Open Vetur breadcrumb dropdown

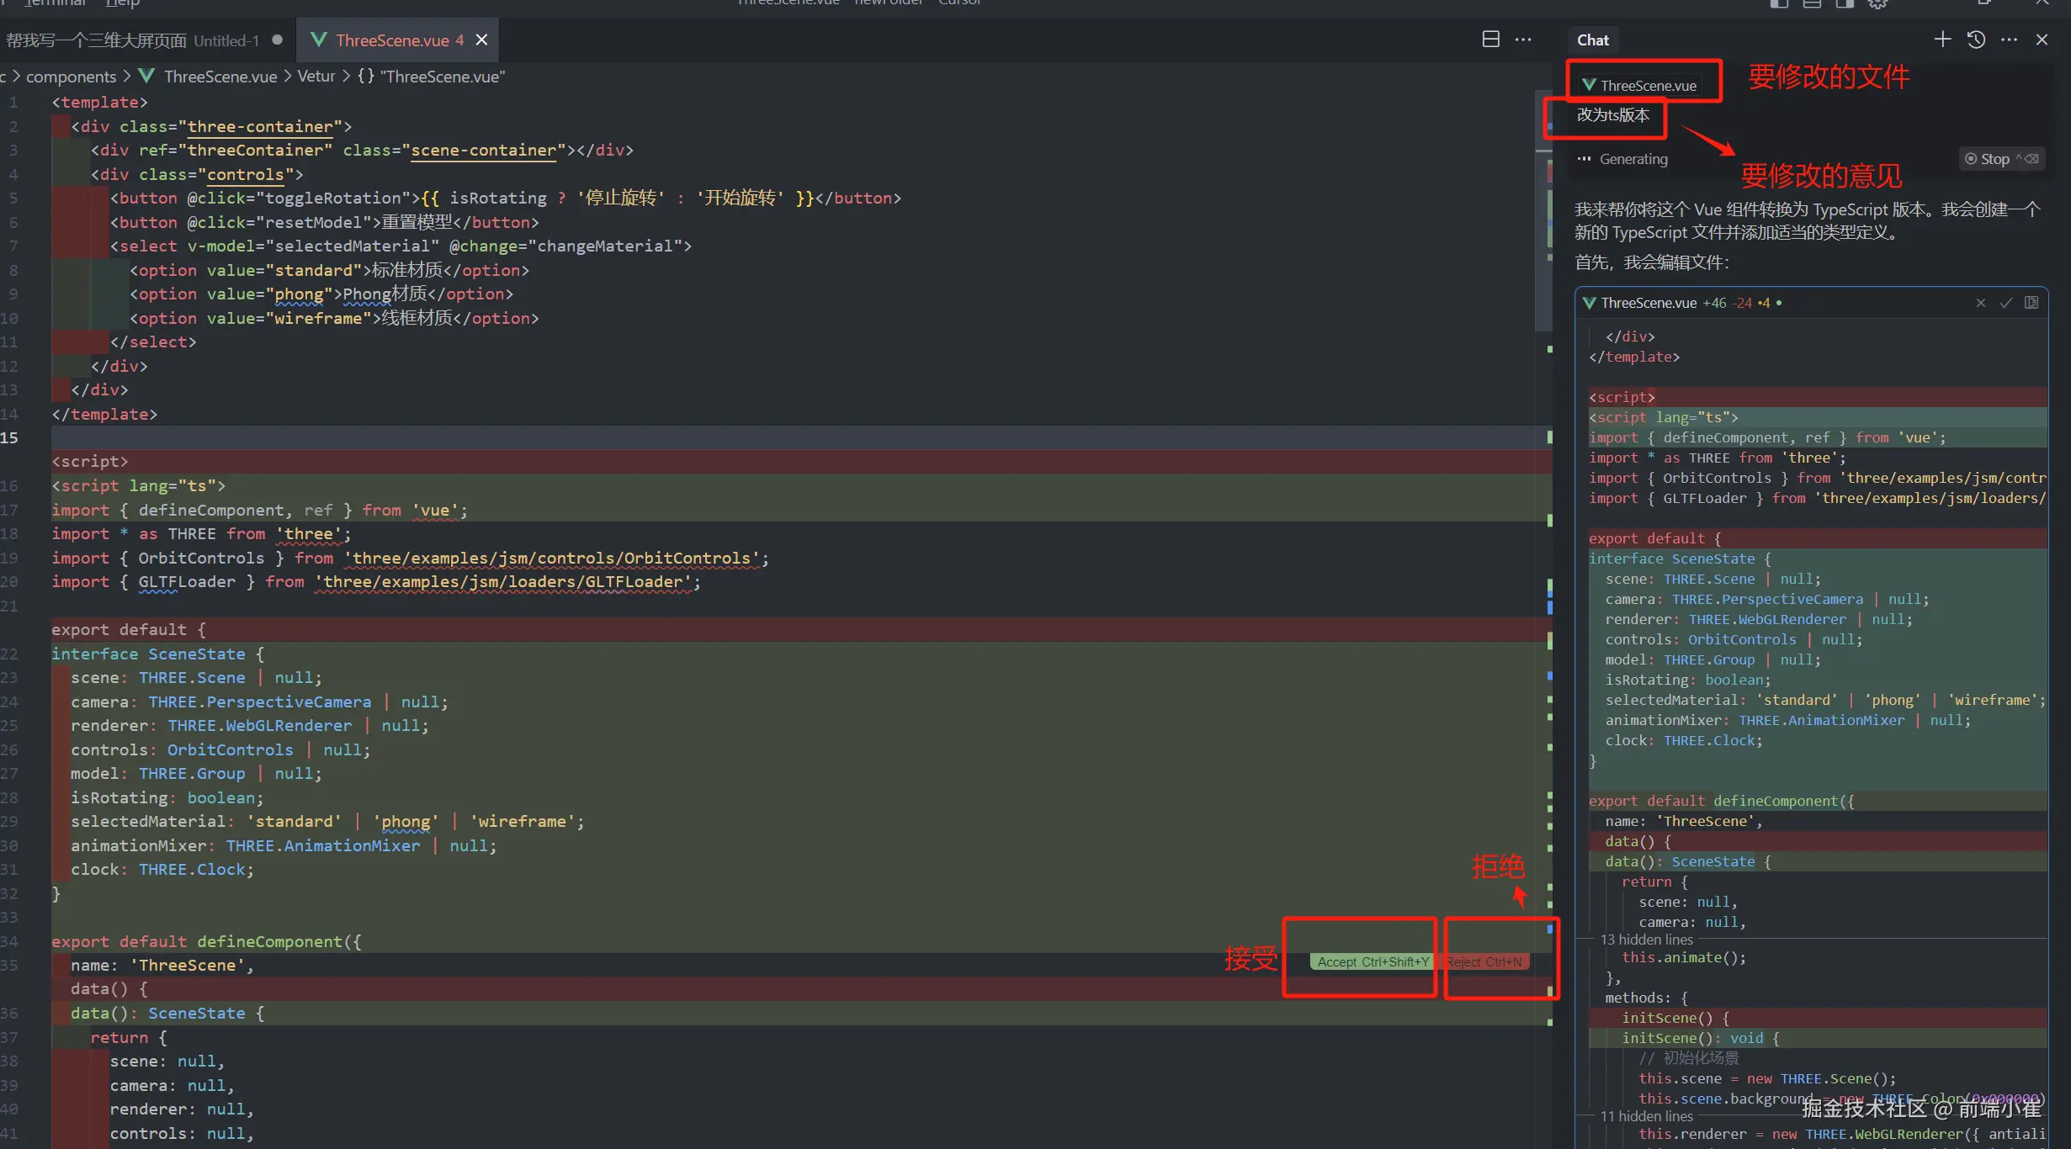tap(316, 77)
